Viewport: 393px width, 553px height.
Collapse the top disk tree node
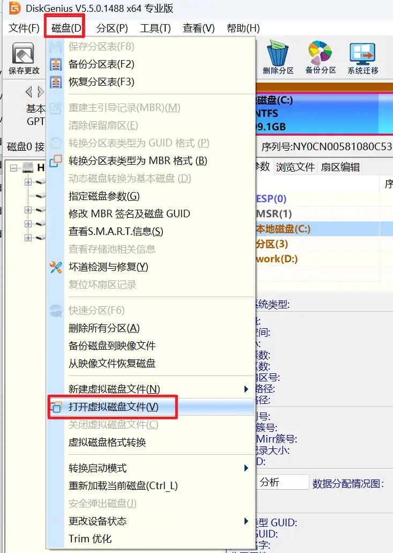coord(14,168)
